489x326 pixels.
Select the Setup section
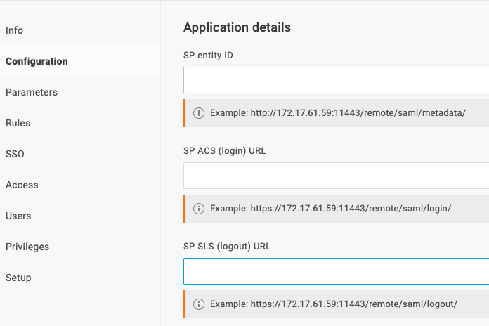click(x=18, y=278)
